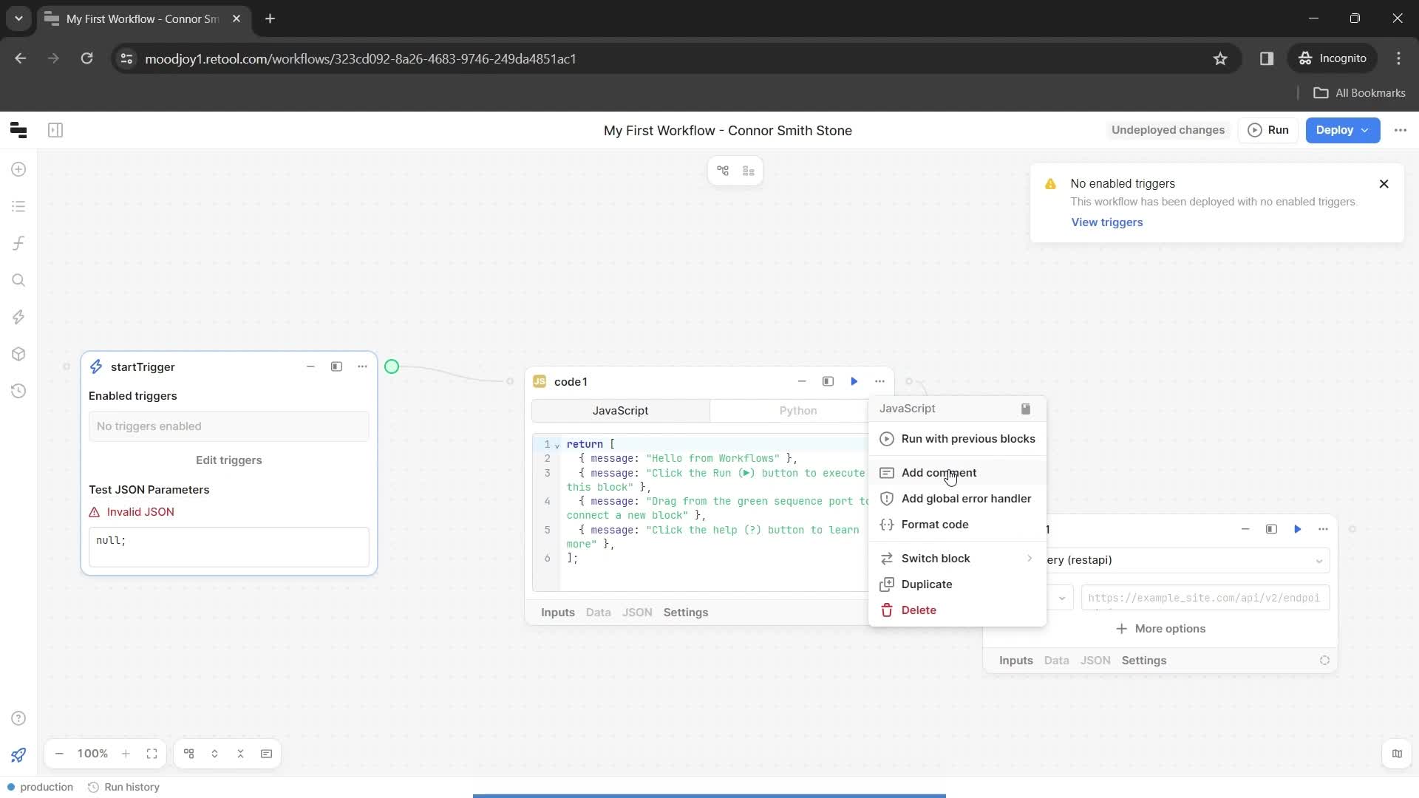Open the Data tab of code1

point(598,613)
